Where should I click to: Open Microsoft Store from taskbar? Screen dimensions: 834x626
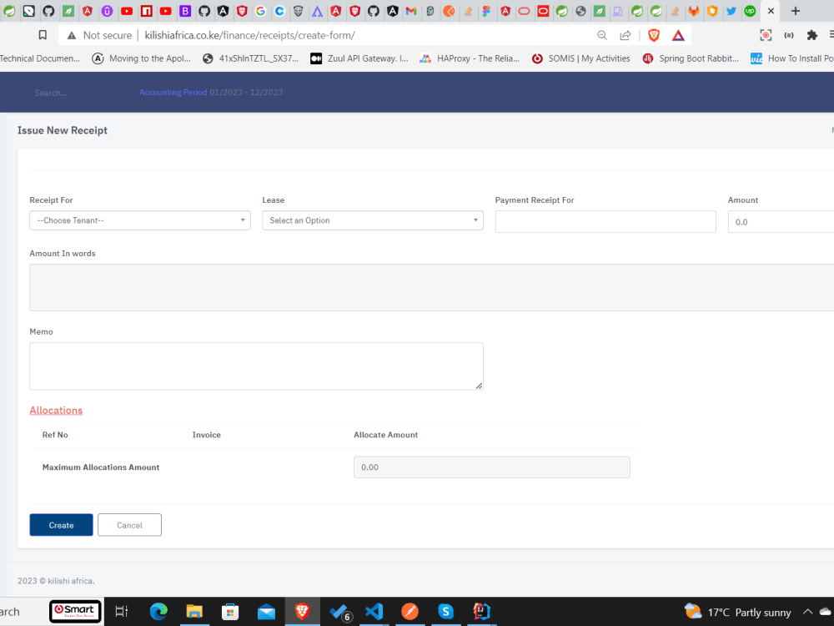point(230,611)
